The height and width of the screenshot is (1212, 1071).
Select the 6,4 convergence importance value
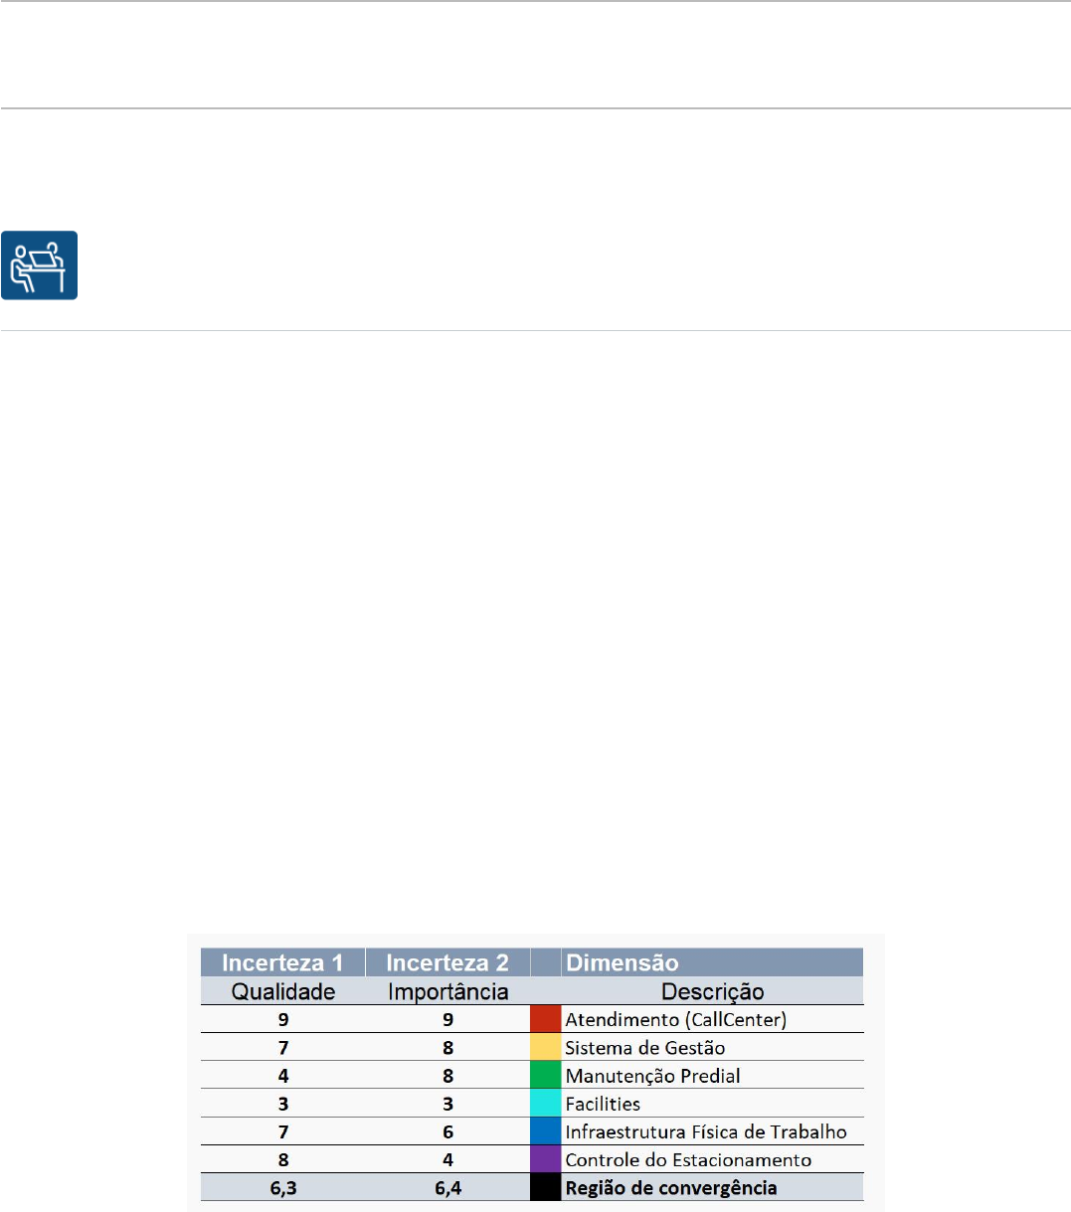(x=447, y=1187)
